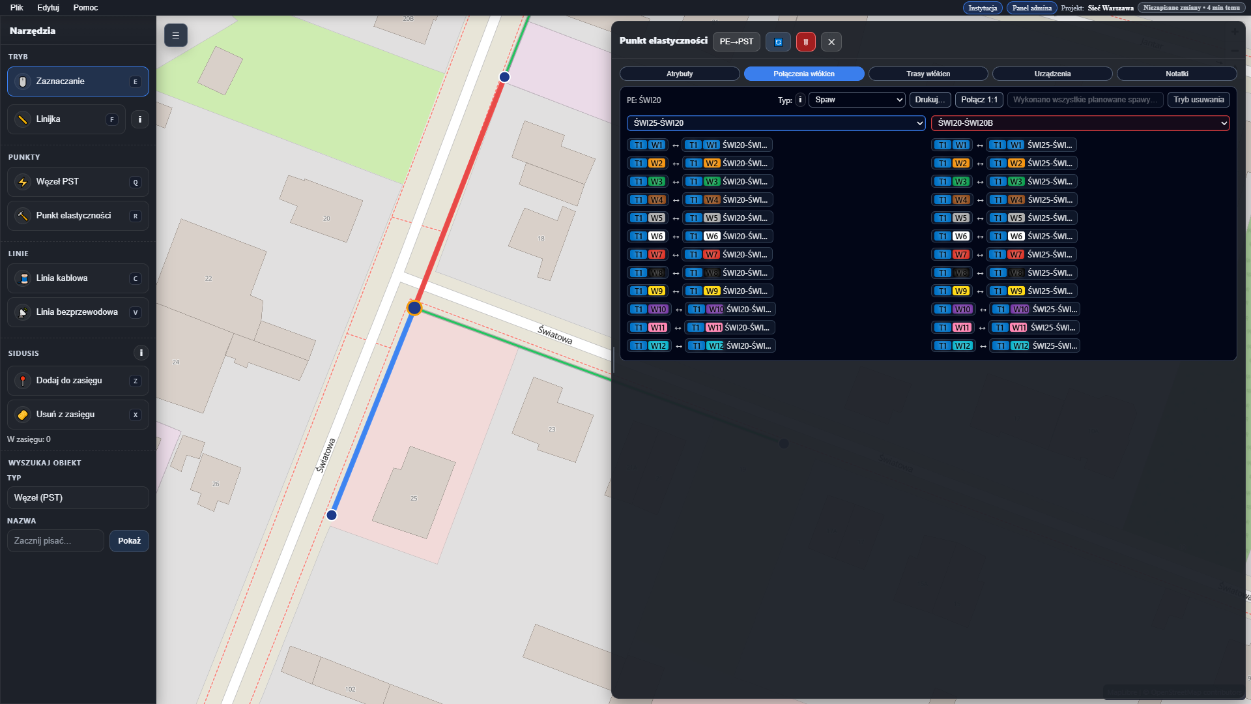Toggle Tryb usuwania mode

1198,100
